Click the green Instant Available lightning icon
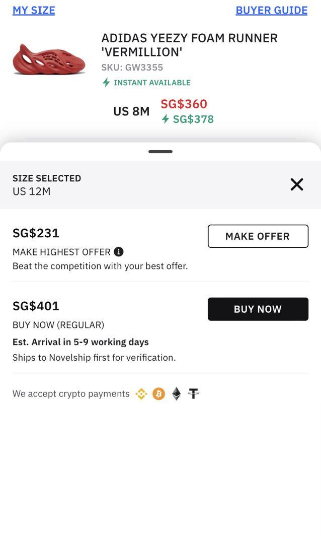The image size is (321, 536). pyautogui.click(x=106, y=83)
